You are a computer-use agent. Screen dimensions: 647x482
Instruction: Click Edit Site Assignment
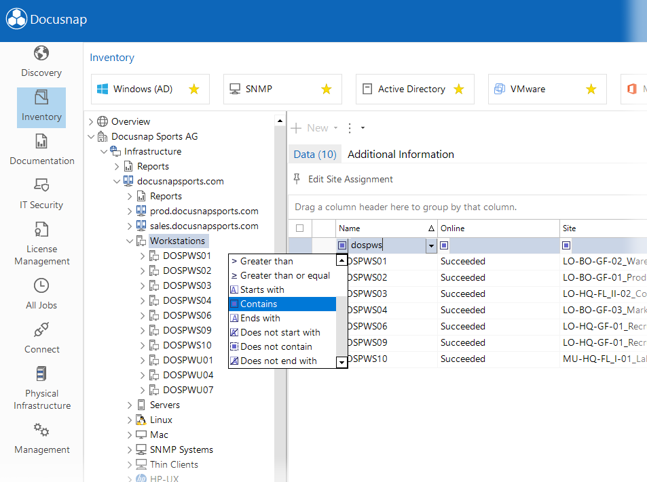[x=350, y=179]
